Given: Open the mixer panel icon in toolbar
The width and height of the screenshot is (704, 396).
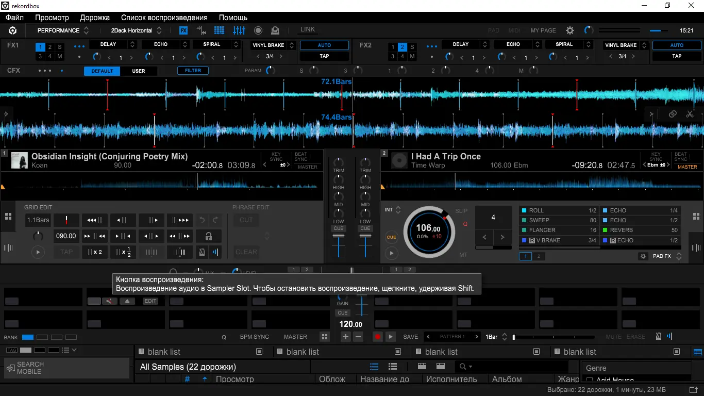Looking at the screenshot, I should [239, 30].
